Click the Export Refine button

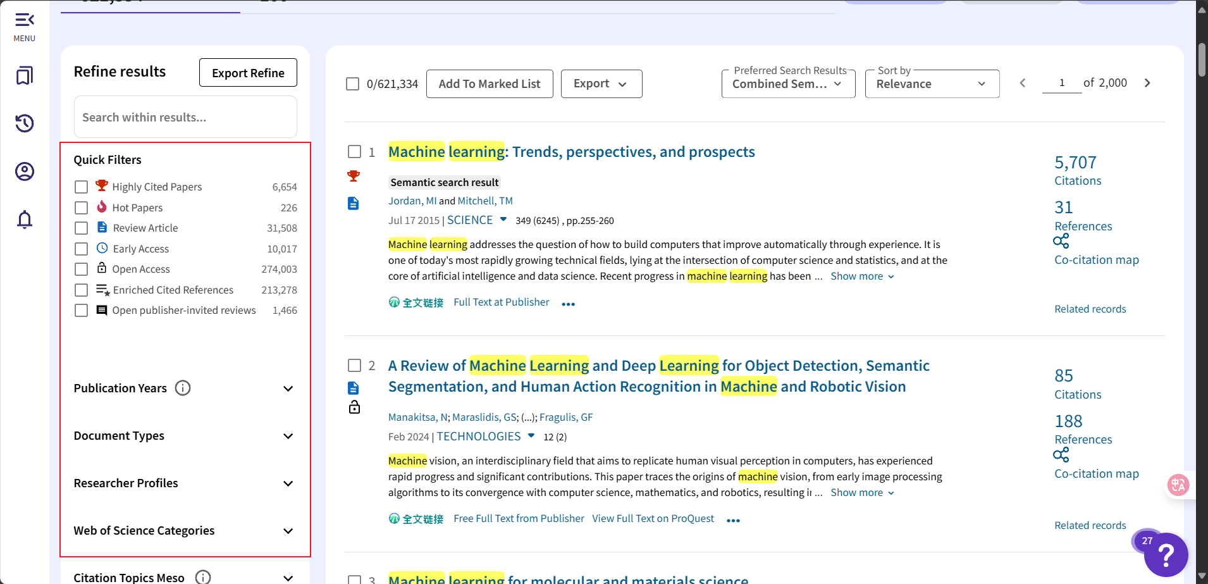coord(248,72)
